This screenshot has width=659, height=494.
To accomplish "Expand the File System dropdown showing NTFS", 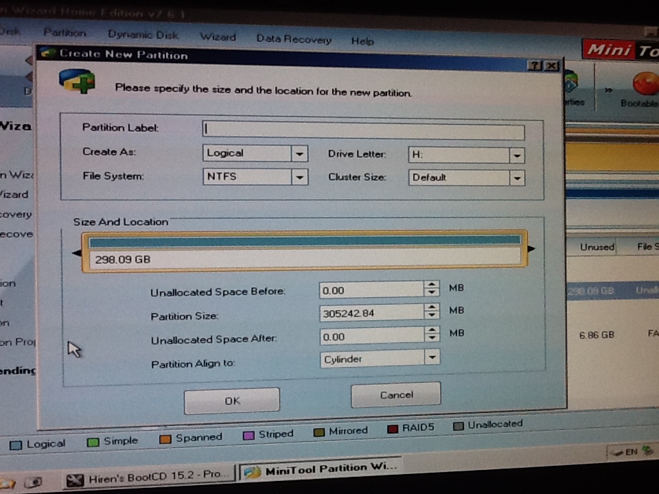I will click(299, 177).
